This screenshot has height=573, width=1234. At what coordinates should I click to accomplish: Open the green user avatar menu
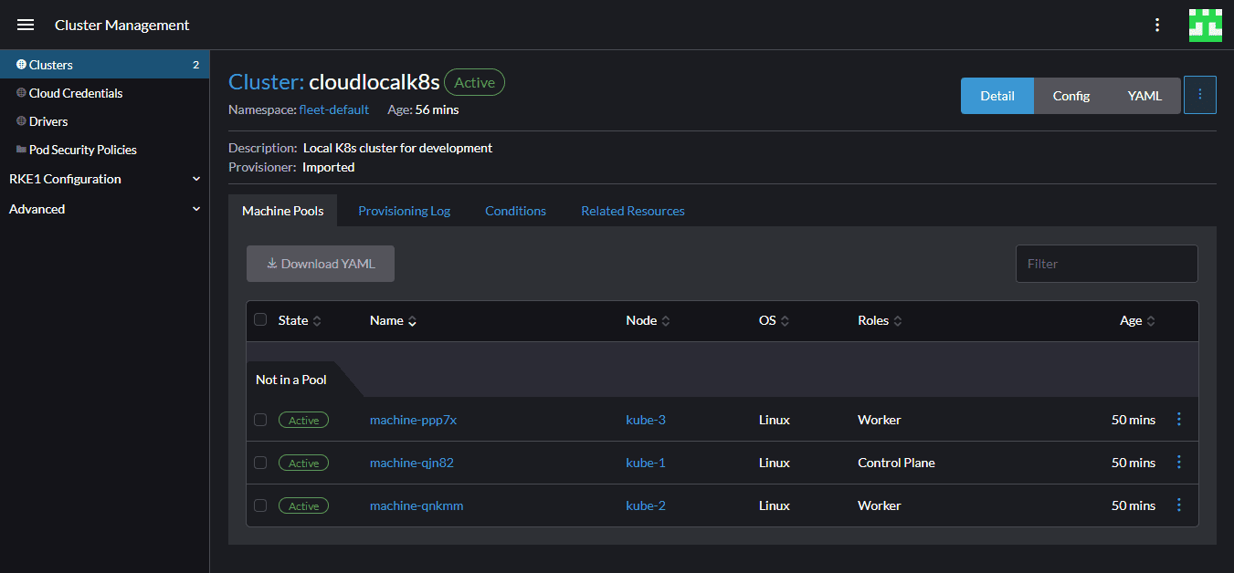(1205, 25)
